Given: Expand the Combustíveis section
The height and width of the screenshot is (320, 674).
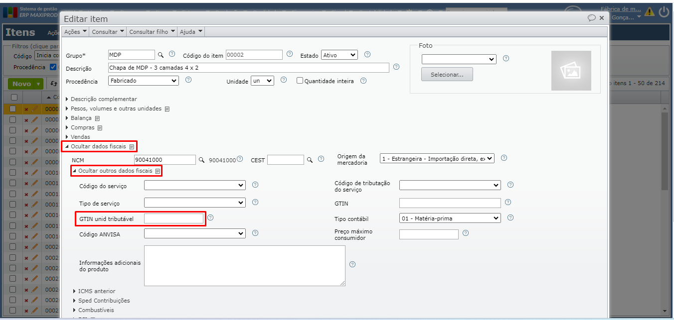Looking at the screenshot, I should (93, 310).
